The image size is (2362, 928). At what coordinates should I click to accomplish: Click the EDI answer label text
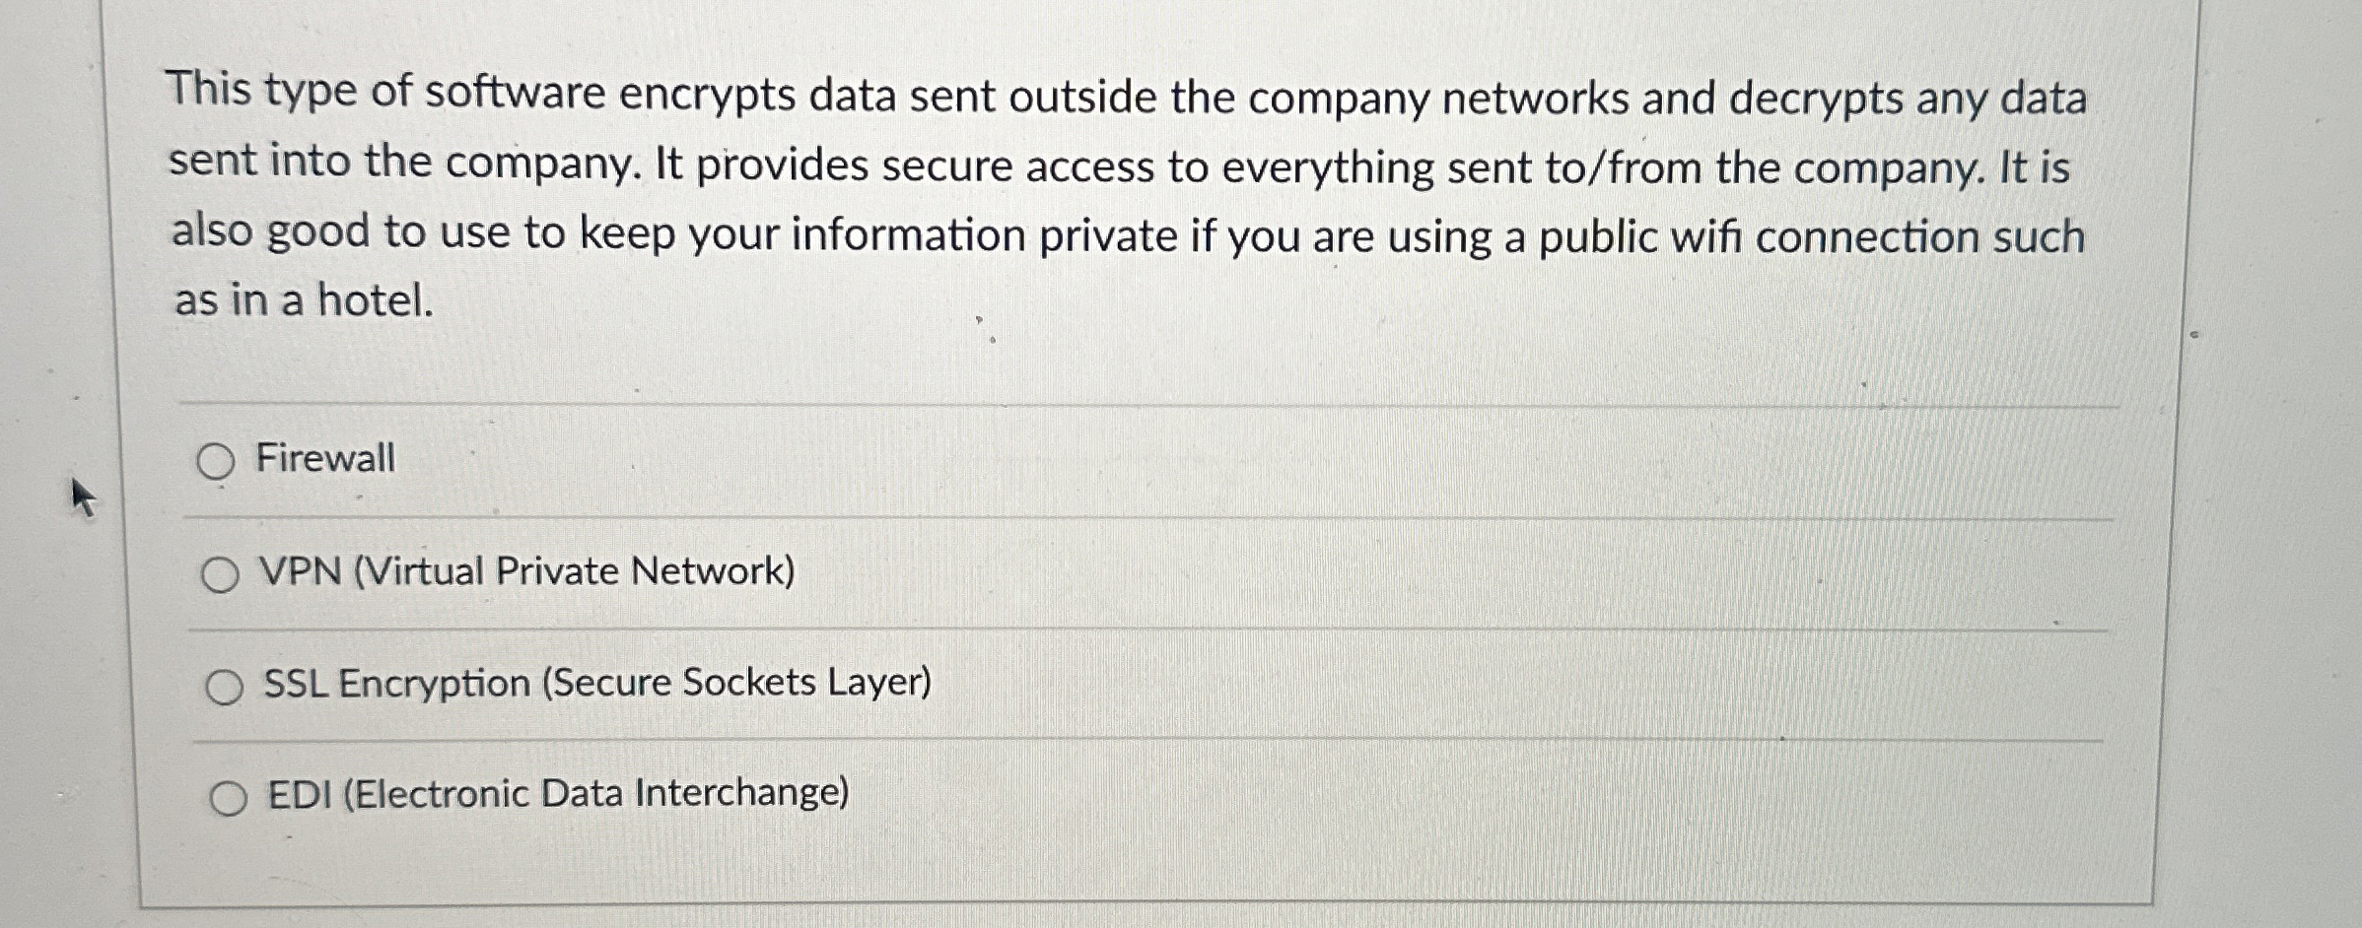556,793
